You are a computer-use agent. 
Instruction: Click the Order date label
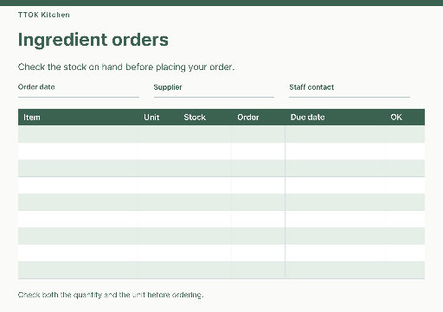36,87
